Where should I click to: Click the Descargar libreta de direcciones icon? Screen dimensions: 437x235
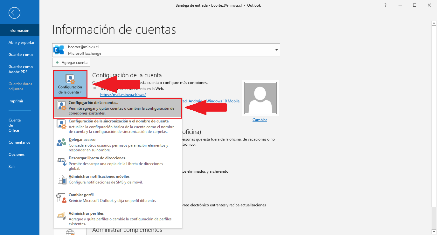click(61, 161)
